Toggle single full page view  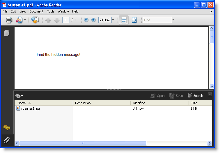point(134,20)
